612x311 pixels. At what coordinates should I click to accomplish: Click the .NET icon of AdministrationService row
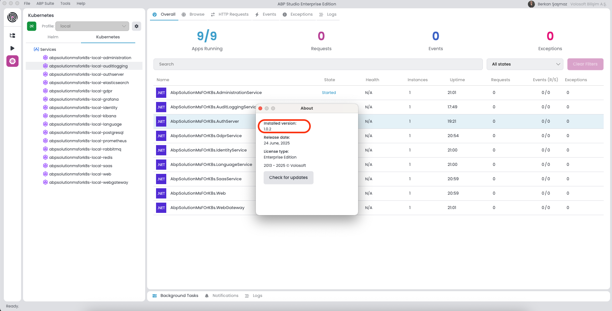tap(161, 93)
